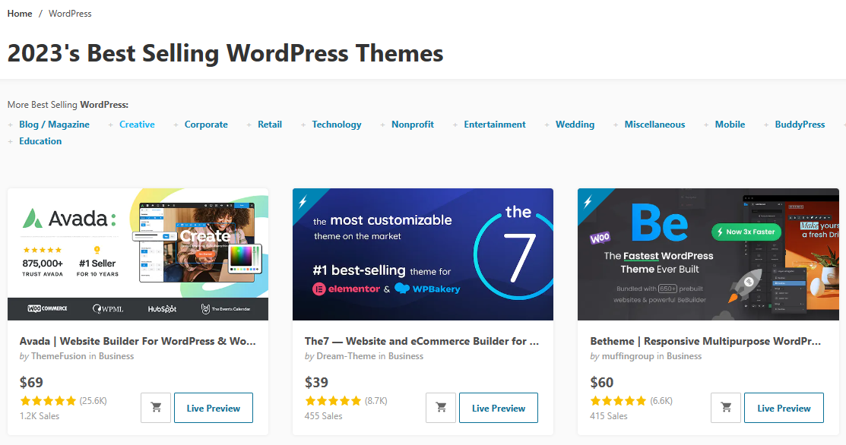Open Blog / Magazine category
Viewport: 846px width, 445px height.
(55, 125)
